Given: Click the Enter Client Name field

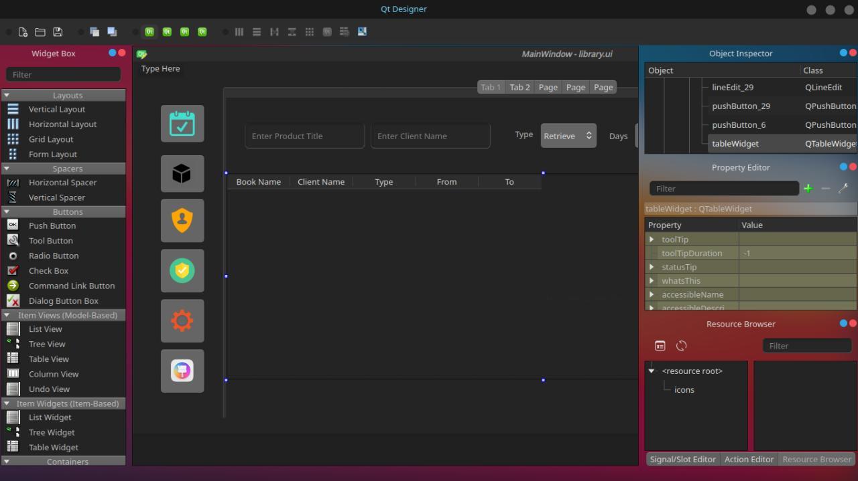Looking at the screenshot, I should point(430,136).
